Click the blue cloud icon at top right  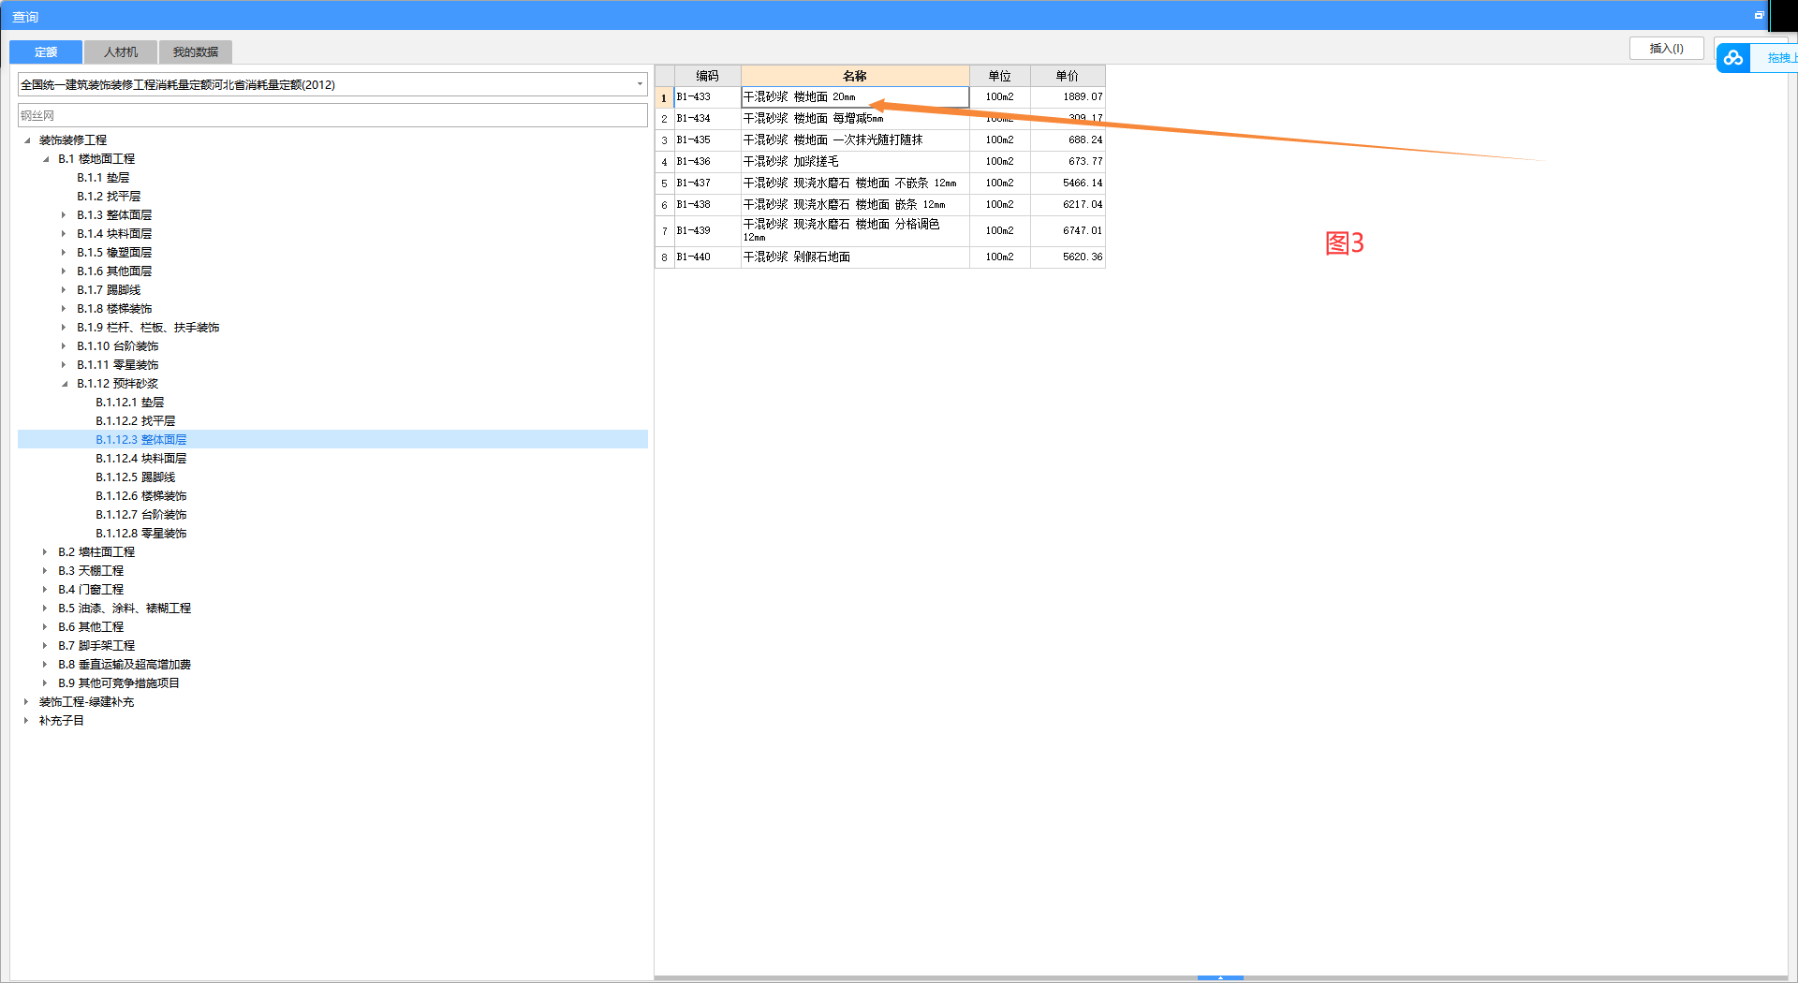coord(1733,58)
